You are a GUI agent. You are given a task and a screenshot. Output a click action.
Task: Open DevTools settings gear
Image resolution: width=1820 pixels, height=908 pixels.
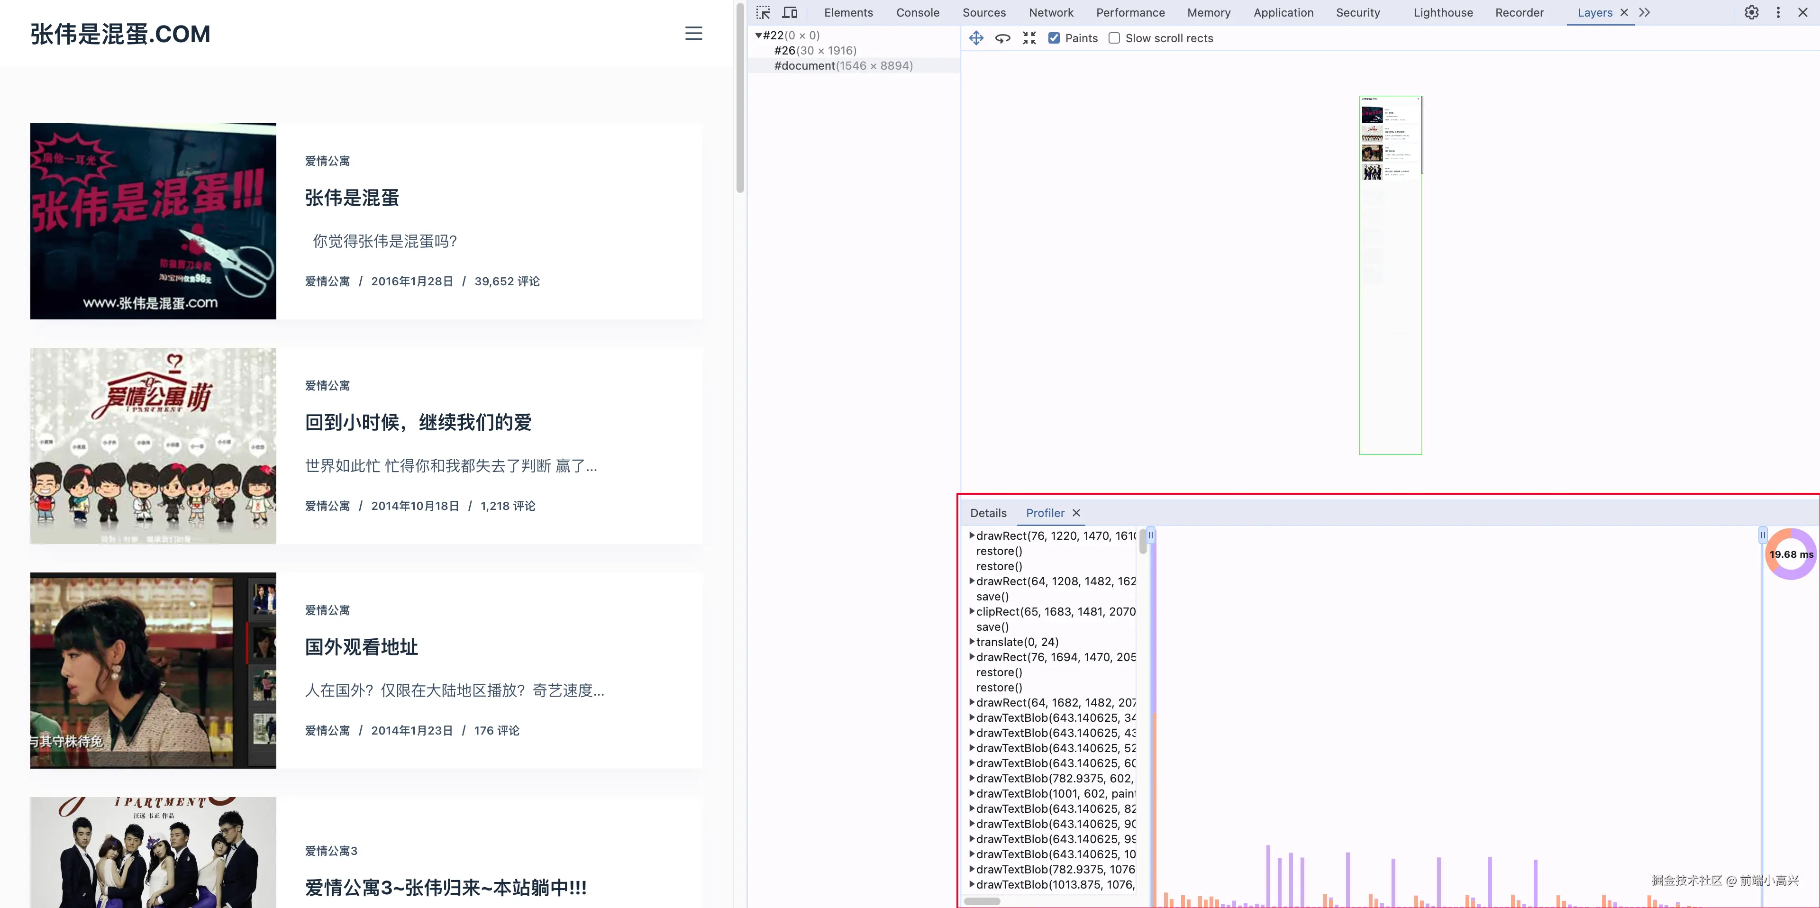pyautogui.click(x=1751, y=13)
